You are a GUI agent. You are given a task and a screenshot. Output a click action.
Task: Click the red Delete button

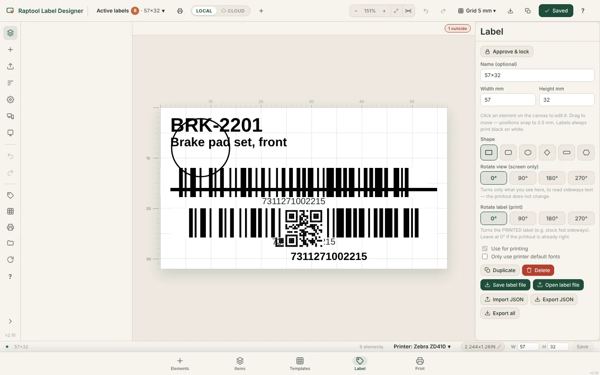click(538, 270)
